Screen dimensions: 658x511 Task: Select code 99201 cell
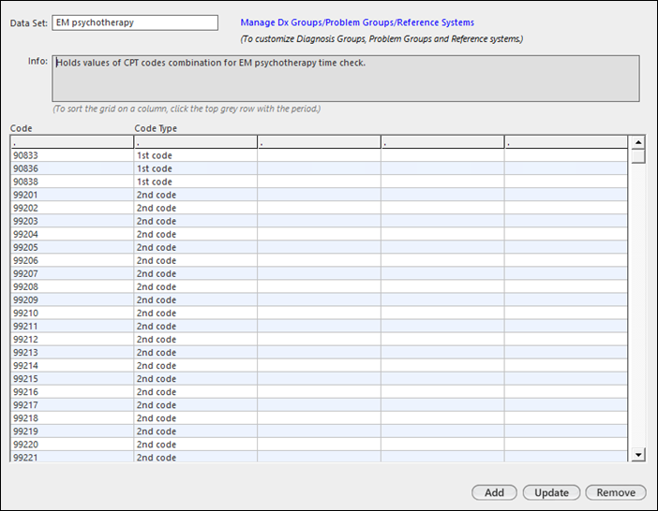tap(72, 195)
